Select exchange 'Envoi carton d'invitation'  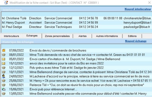click(x=75, y=59)
